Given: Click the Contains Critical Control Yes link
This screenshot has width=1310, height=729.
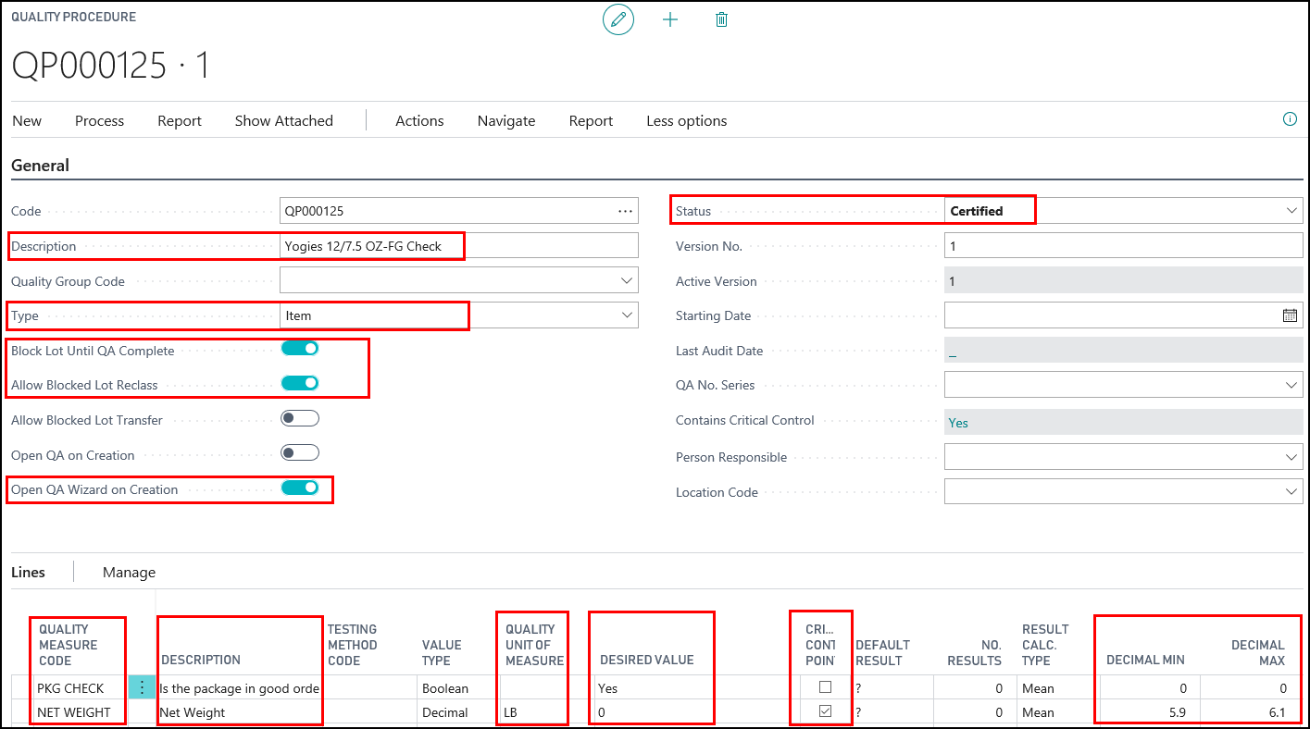Looking at the screenshot, I should 958,423.
